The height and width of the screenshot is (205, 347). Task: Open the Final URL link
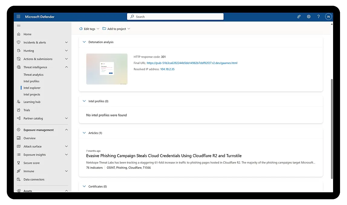click(192, 63)
